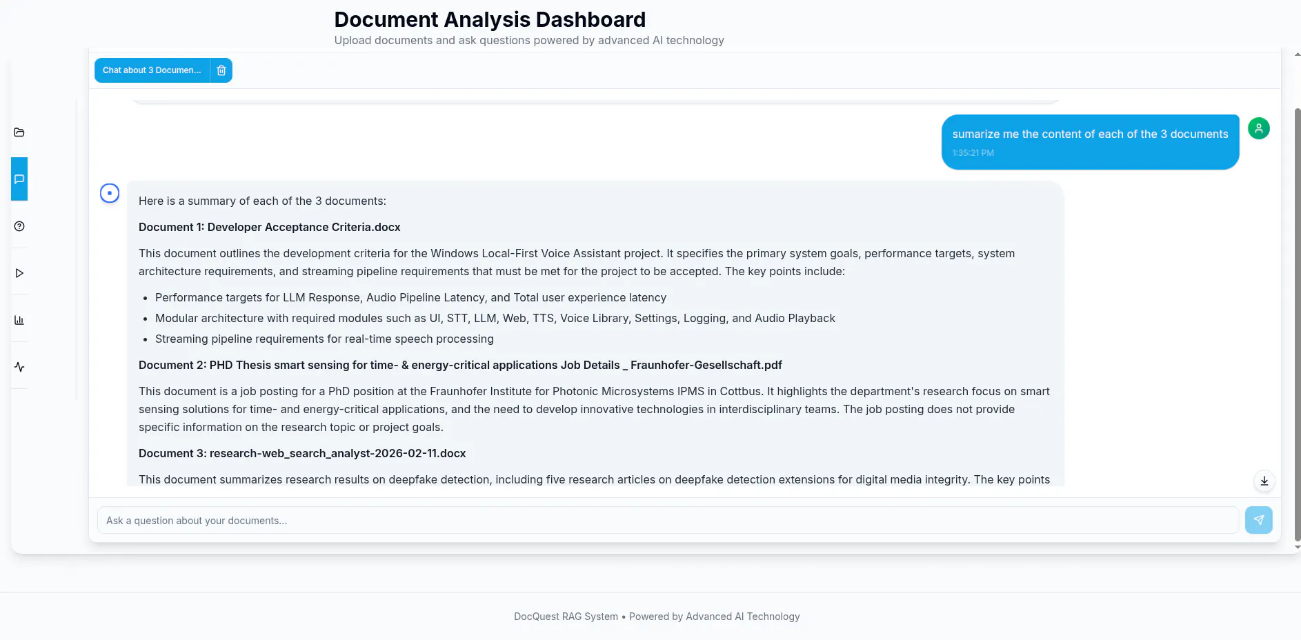This screenshot has width=1301, height=640.
Task: Click the 'Document 2: PHD Thesis' heading
Action: click(x=460, y=365)
